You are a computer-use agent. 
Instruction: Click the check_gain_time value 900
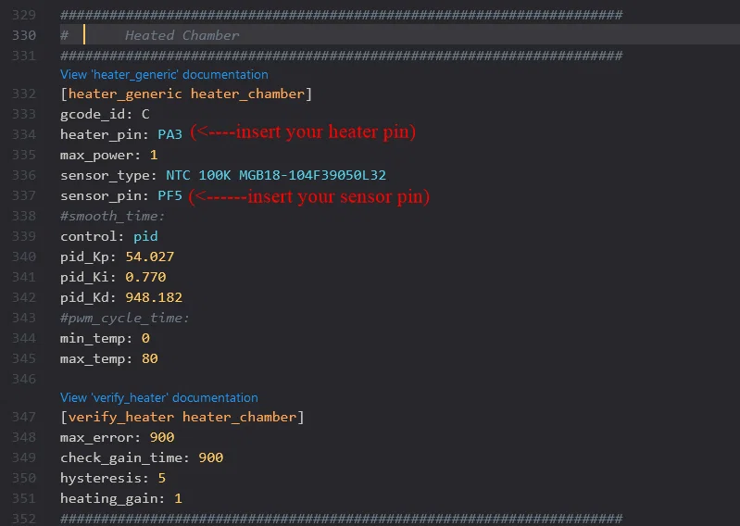click(210, 457)
